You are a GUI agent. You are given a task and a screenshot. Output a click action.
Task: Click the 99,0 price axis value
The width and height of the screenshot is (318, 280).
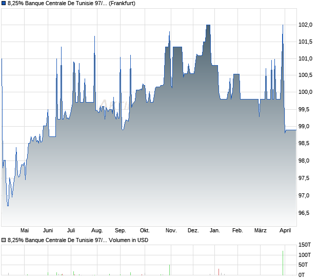pos(304,126)
